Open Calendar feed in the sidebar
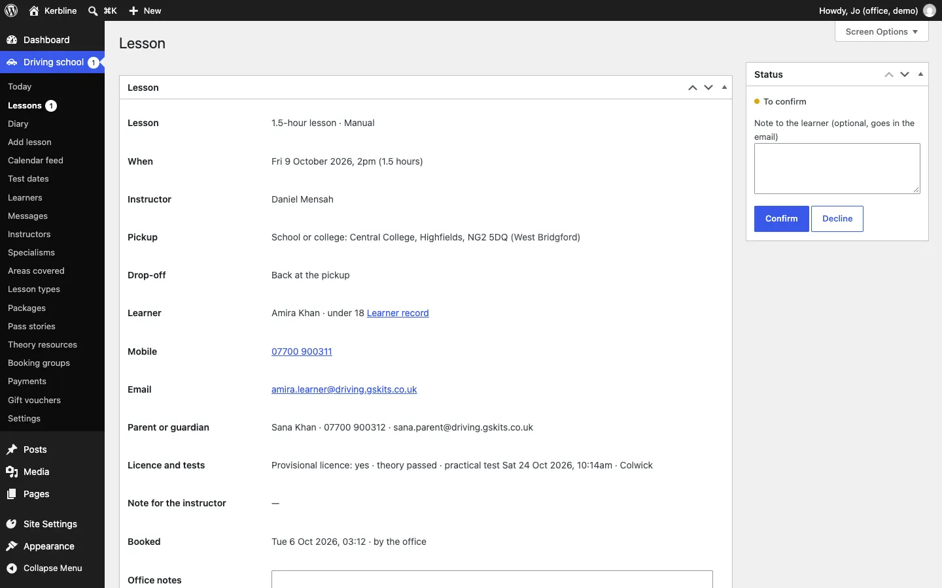The height and width of the screenshot is (588, 942). tap(35, 161)
